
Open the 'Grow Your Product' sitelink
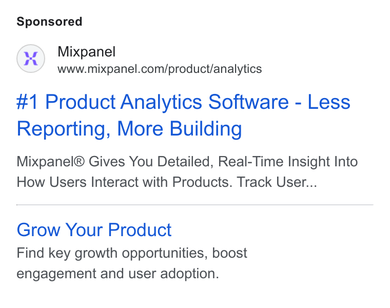tap(94, 229)
